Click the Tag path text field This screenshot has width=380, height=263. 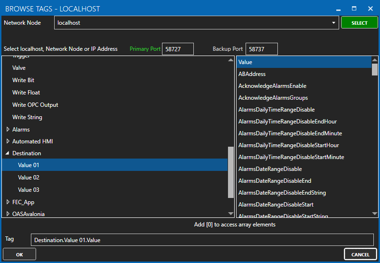pos(202,240)
